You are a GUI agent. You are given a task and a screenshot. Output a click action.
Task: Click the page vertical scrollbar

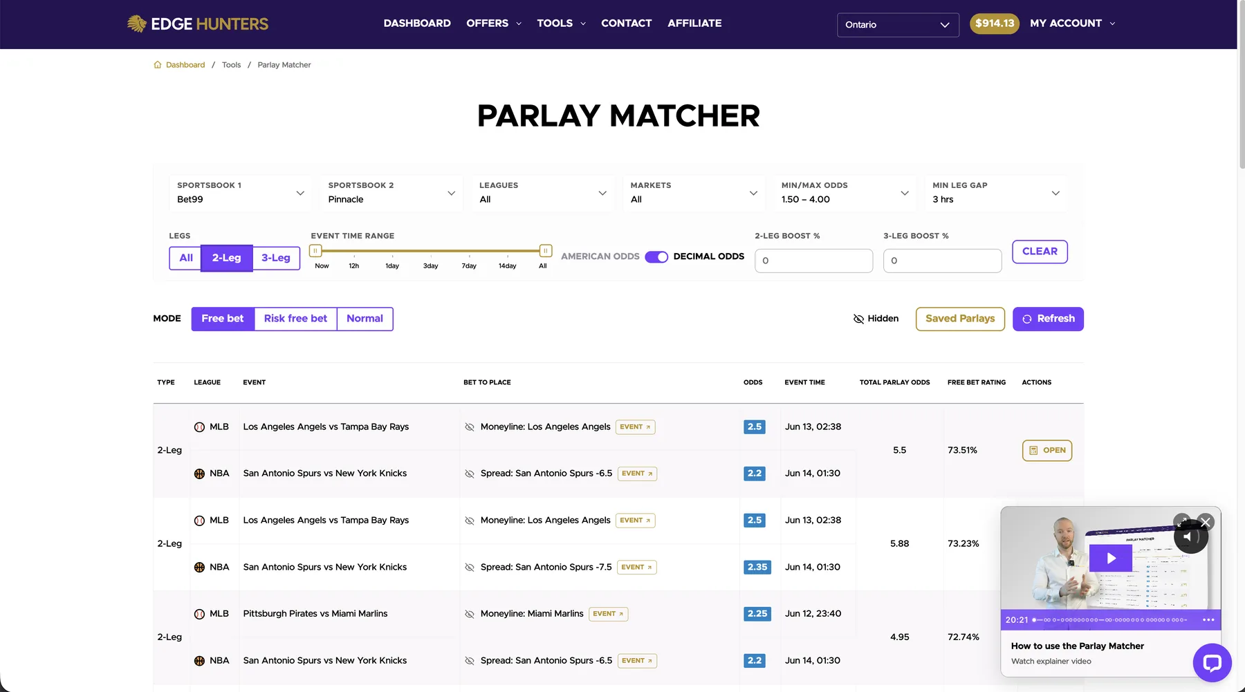pos(1241,84)
